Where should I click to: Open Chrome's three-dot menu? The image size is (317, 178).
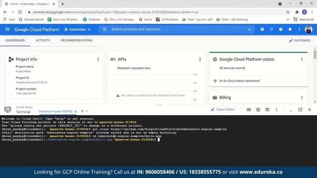(x=312, y=12)
